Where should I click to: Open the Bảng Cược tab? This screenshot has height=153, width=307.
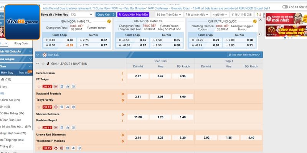21,43
